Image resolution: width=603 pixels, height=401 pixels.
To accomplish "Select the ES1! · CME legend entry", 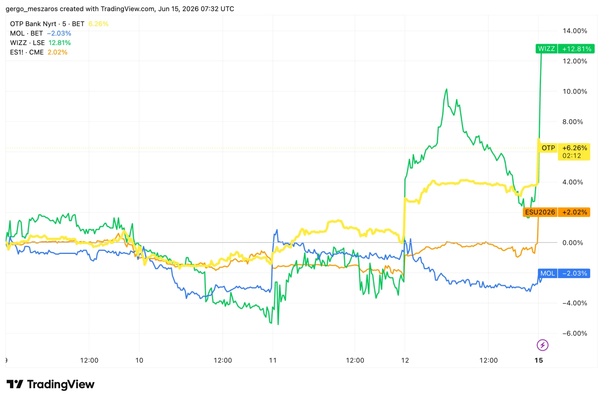I will click(x=27, y=52).
